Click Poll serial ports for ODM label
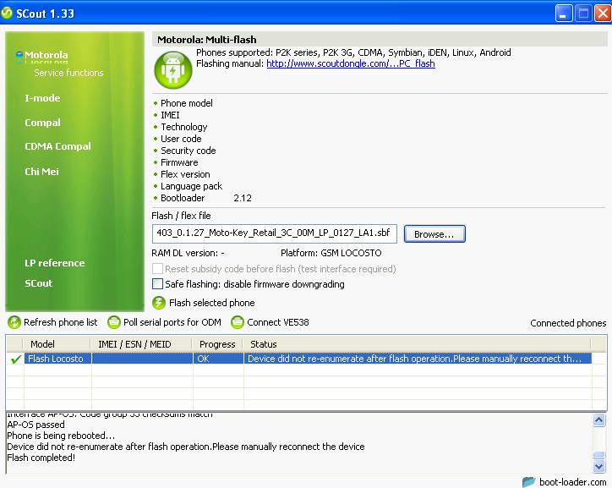Viewport: 612px width, 488px height. [x=172, y=322]
